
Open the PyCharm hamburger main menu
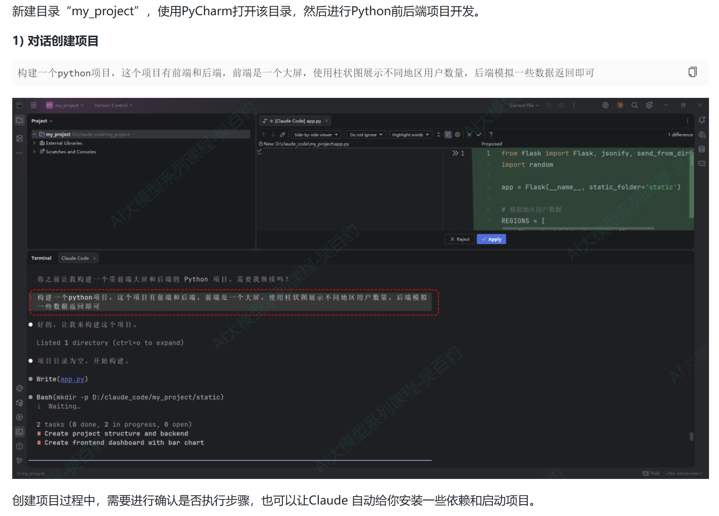point(34,105)
